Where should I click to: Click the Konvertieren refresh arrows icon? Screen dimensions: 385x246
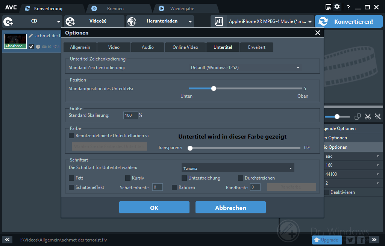[x=323, y=21]
